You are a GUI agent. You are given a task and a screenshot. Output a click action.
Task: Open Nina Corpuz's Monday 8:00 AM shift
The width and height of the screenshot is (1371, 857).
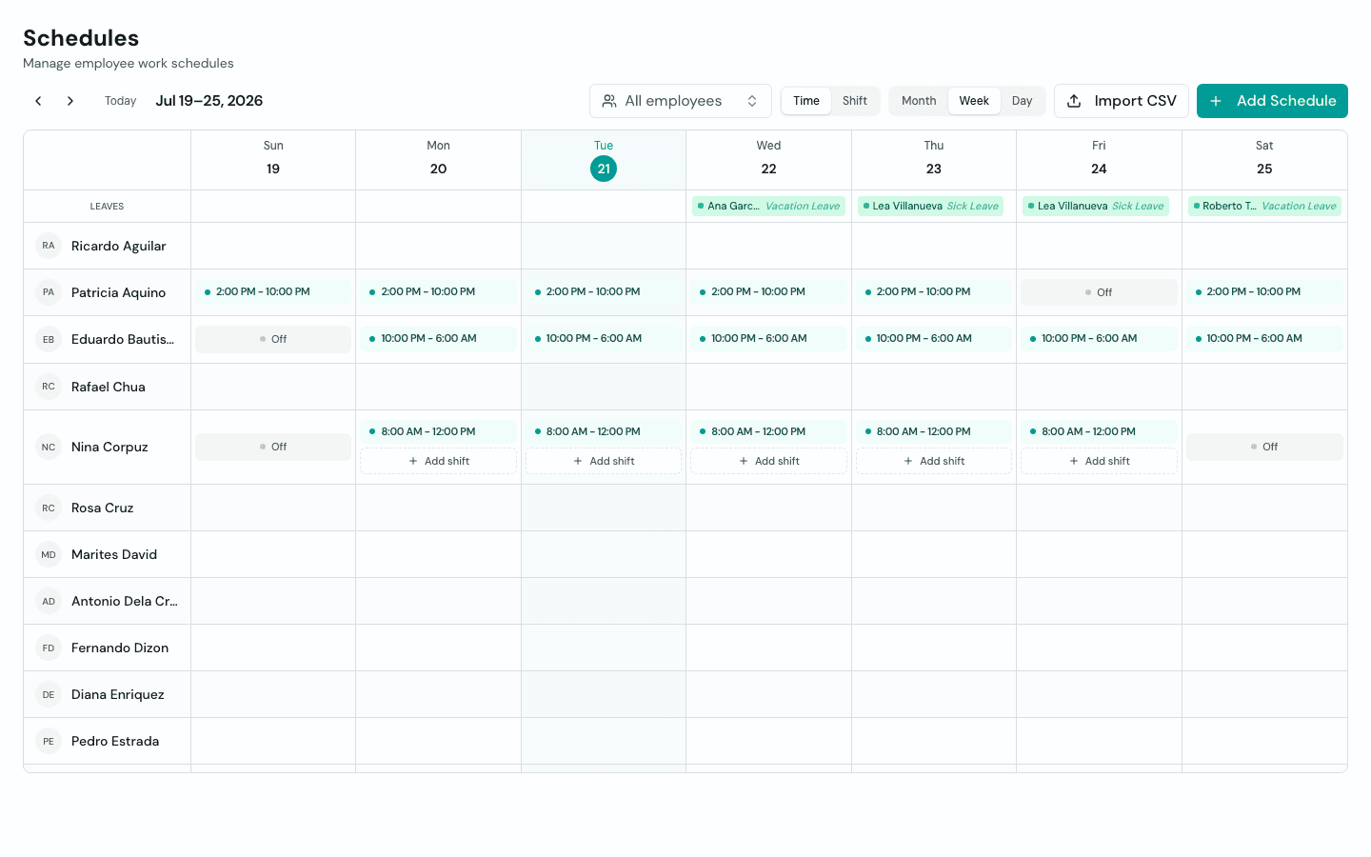439,431
